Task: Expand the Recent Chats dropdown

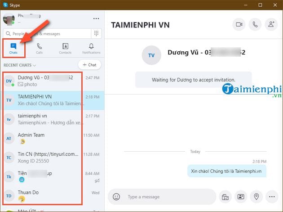Action: 20,65
